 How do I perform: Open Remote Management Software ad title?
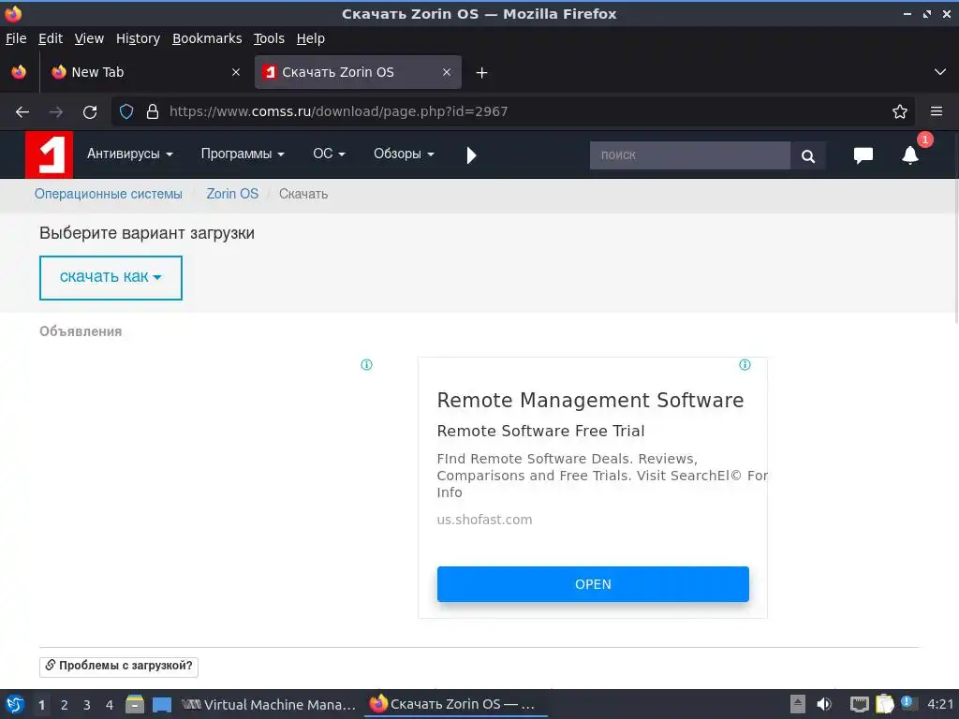[x=590, y=400]
